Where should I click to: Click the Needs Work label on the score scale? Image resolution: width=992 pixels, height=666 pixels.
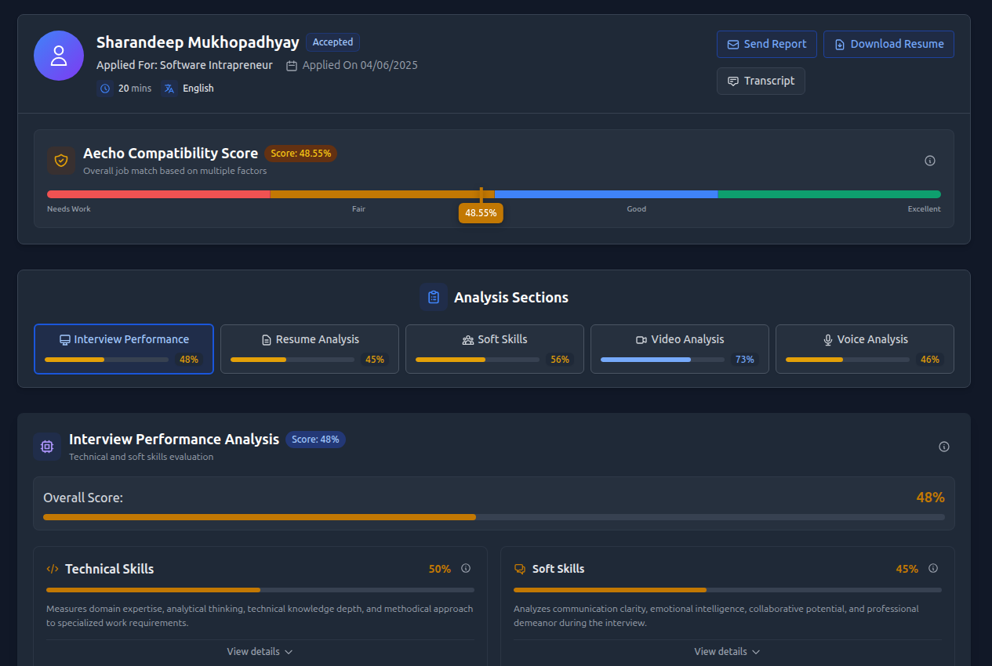(x=69, y=209)
